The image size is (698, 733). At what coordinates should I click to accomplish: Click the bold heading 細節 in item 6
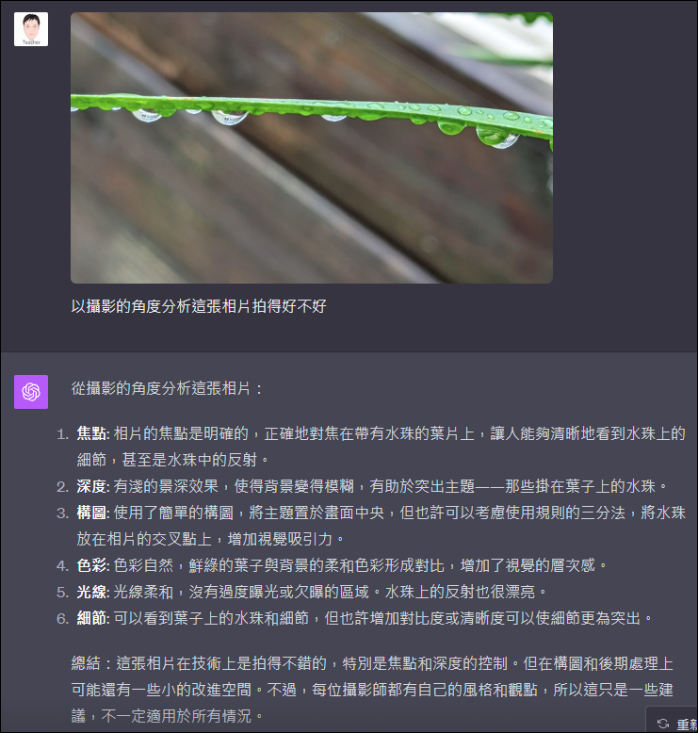point(91,618)
